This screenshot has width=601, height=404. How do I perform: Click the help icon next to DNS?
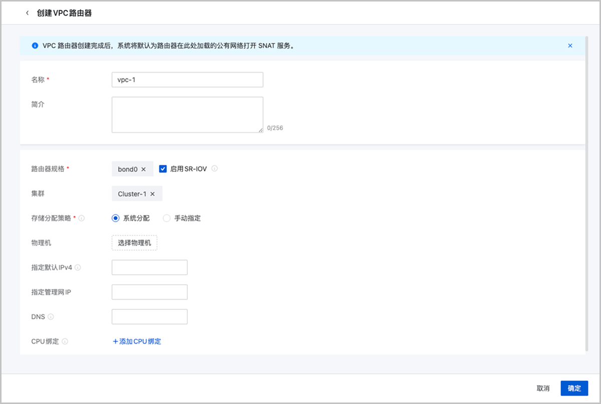pos(51,317)
